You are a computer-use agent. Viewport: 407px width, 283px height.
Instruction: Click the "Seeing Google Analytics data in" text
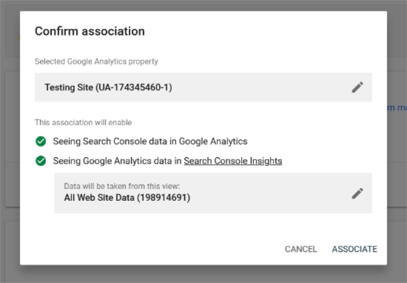click(117, 161)
